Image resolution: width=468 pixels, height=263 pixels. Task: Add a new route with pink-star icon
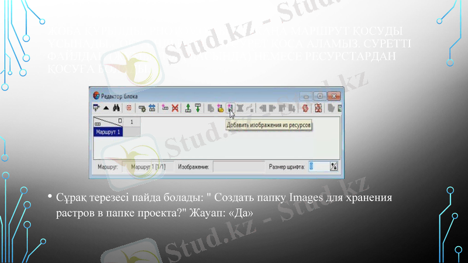(x=165, y=108)
